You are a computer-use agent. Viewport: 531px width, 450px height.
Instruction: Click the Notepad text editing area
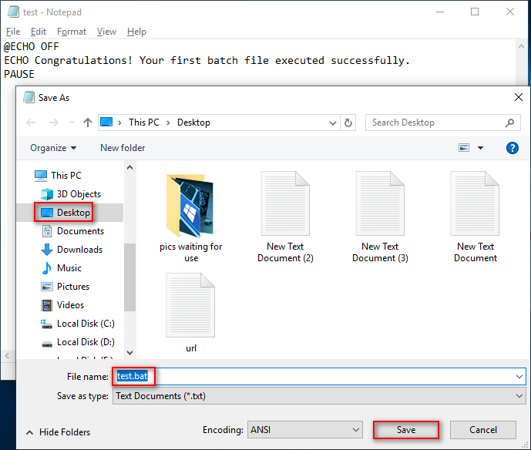point(257,61)
